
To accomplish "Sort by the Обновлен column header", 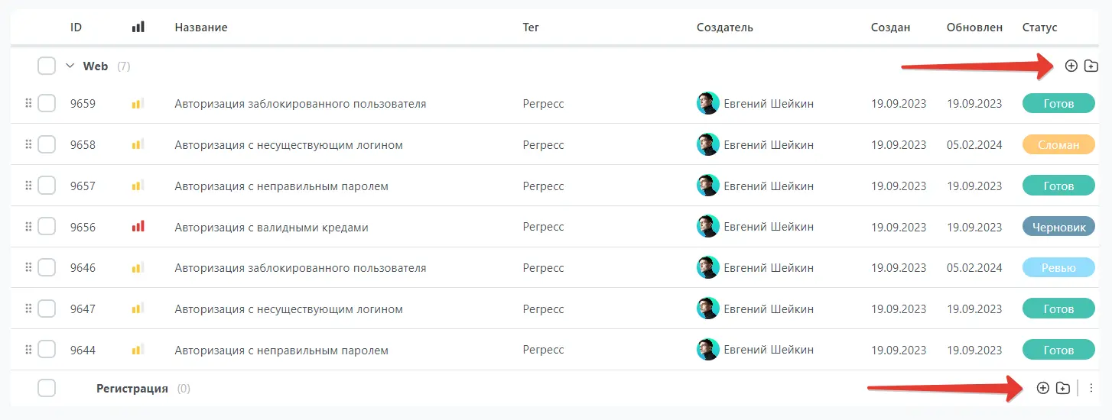I will click(x=974, y=27).
